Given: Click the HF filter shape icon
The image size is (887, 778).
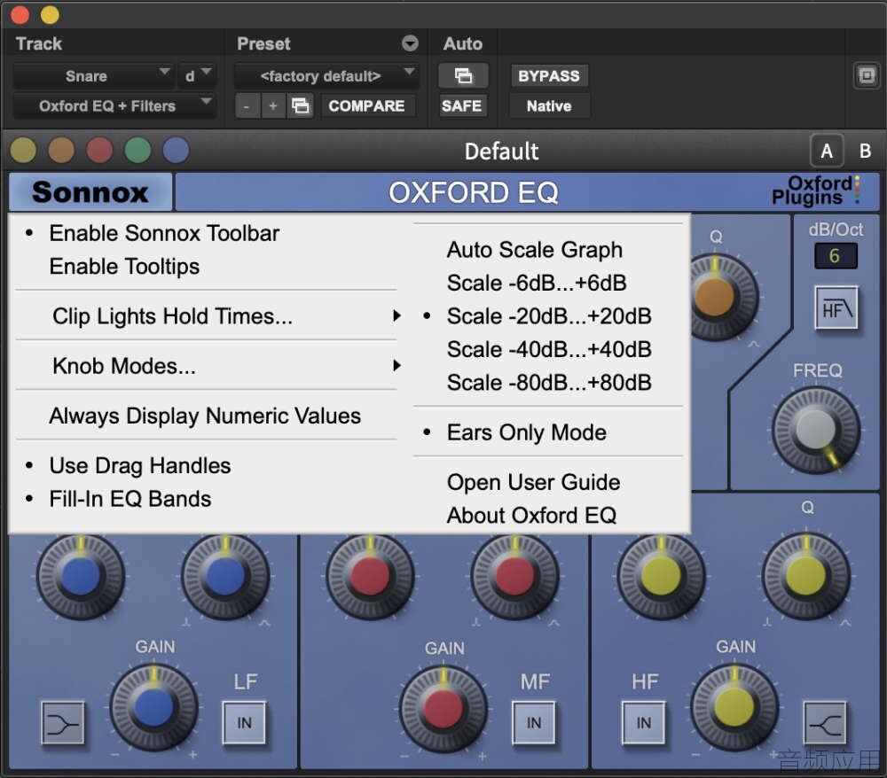Looking at the screenshot, I should click(836, 308).
